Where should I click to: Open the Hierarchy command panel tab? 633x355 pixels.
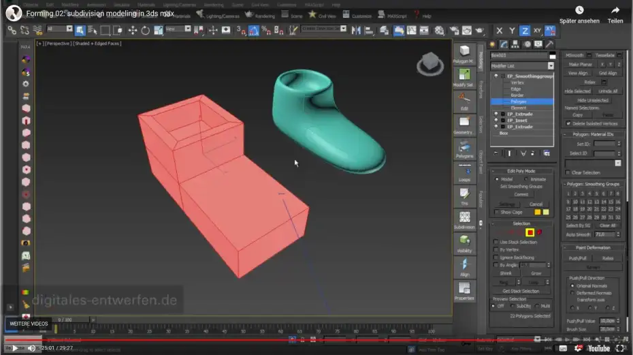[x=515, y=44]
